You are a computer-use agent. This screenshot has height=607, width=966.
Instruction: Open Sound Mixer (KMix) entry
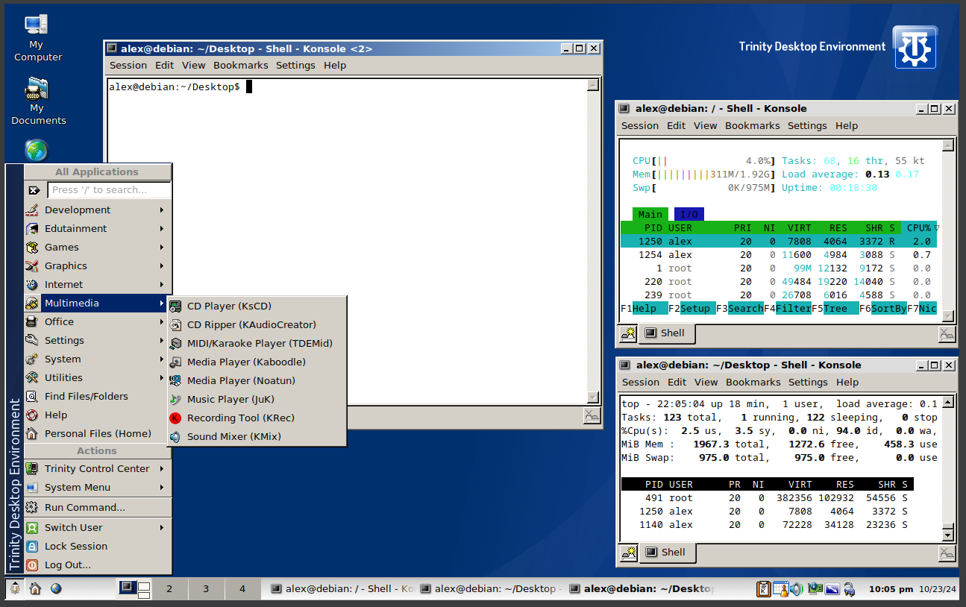tap(233, 436)
